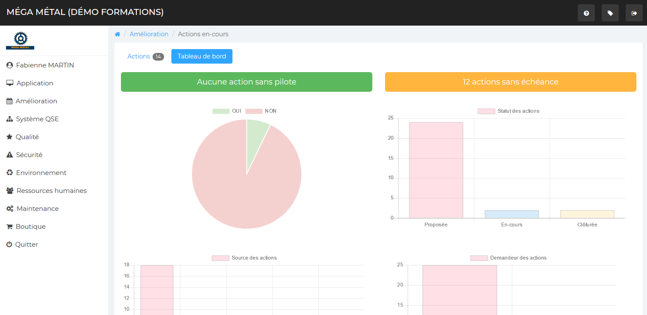Image resolution: width=647 pixels, height=315 pixels.
Task: Toggle OUI legend in pie chart
Action: pos(227,111)
